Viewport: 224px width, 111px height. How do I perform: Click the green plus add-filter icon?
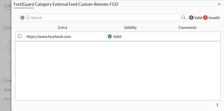click(x=22, y=18)
